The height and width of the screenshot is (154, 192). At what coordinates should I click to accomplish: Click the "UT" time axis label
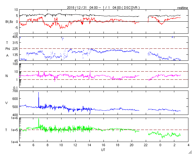[x=103, y=150]
